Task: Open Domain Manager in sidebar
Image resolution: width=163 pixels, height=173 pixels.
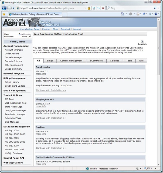Action: [13, 57]
